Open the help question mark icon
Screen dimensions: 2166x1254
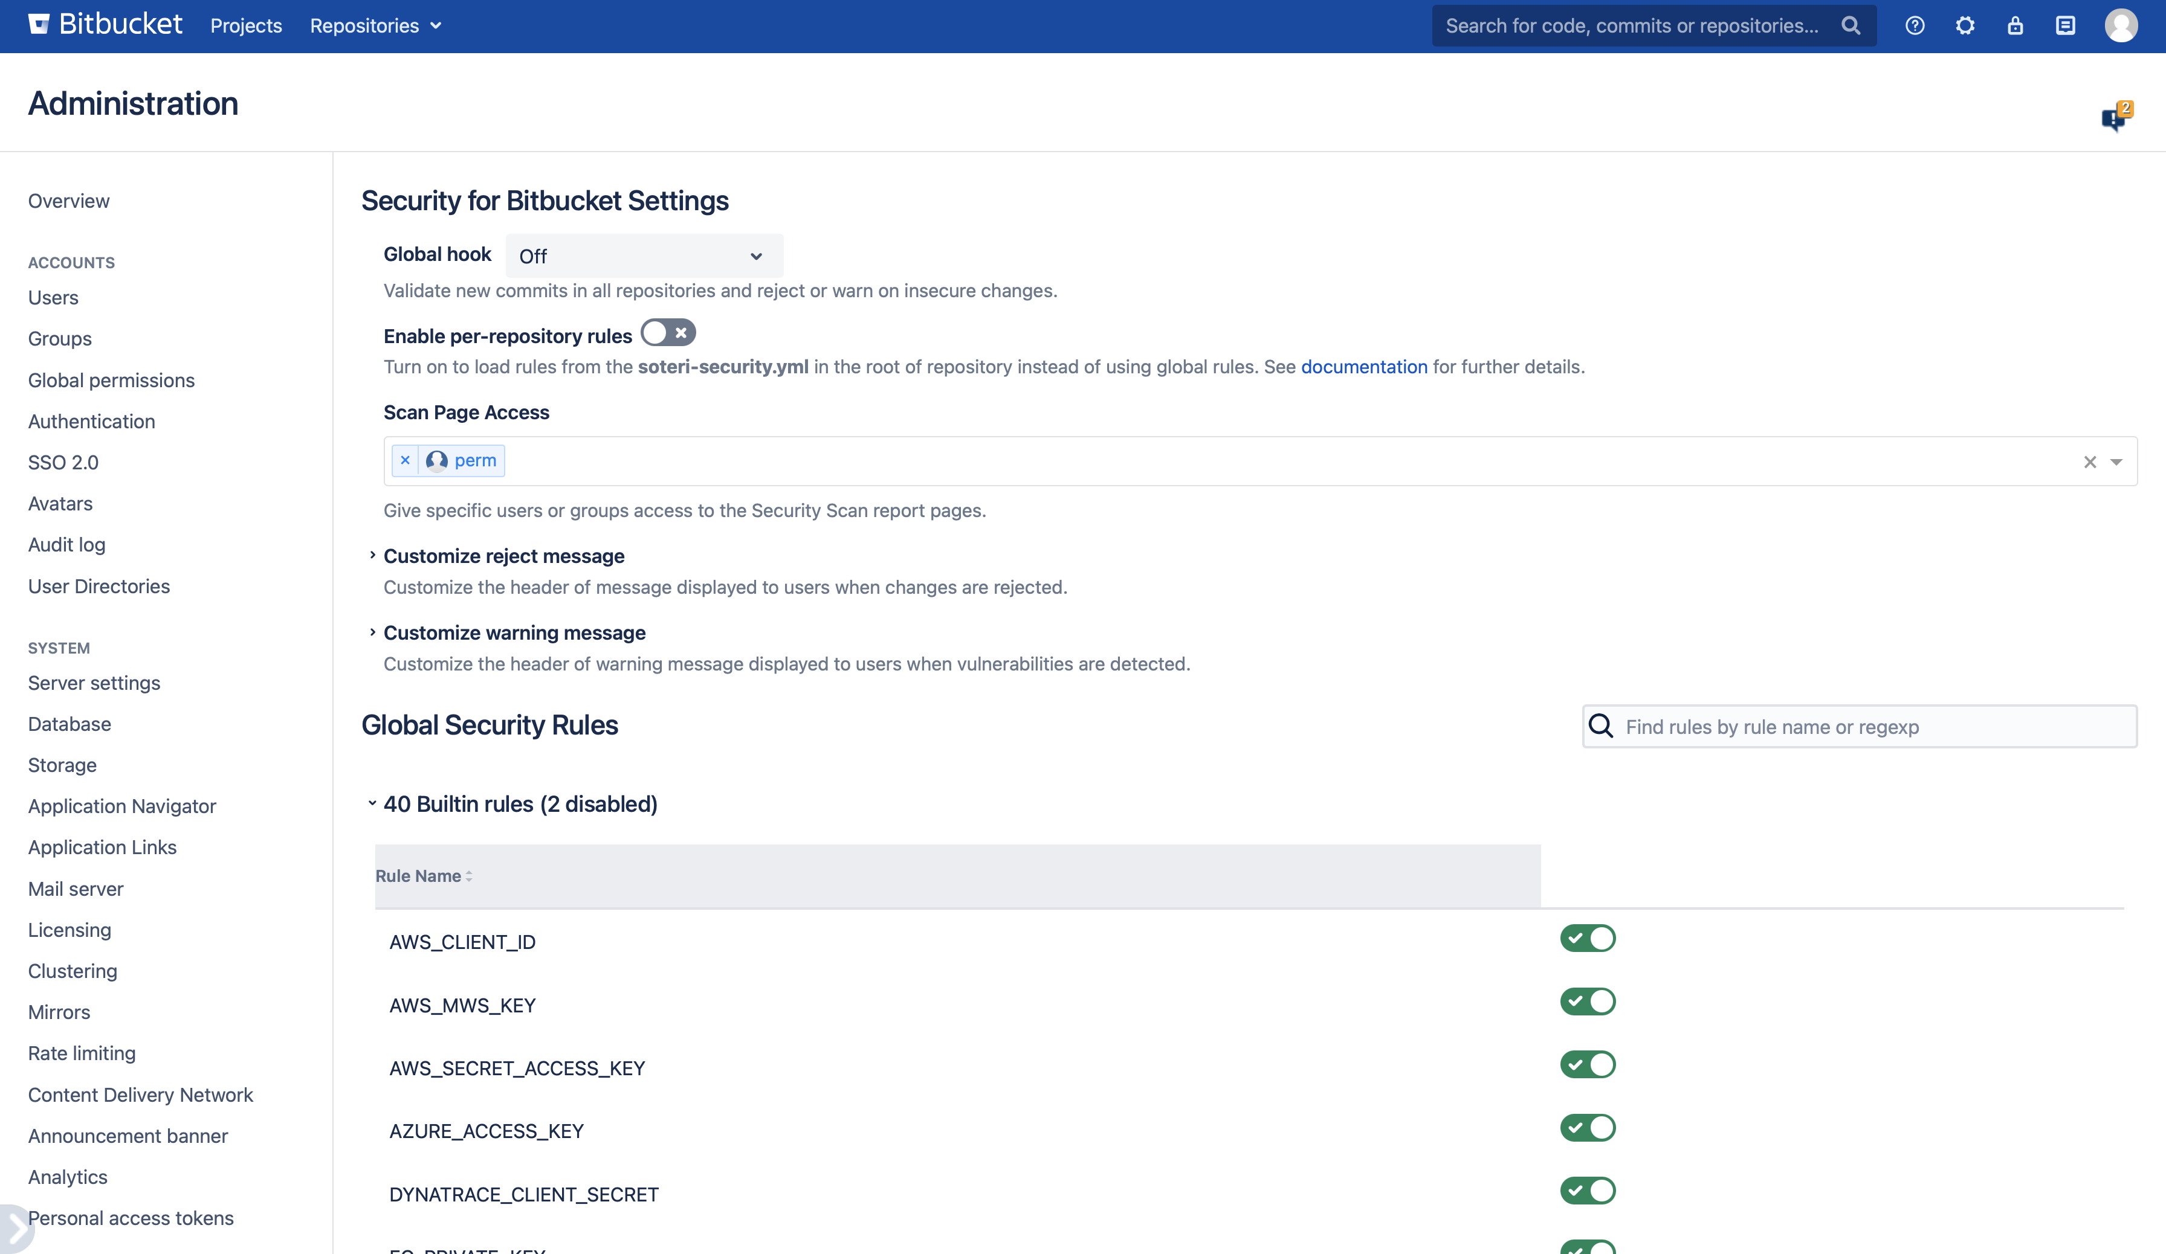click(1914, 26)
